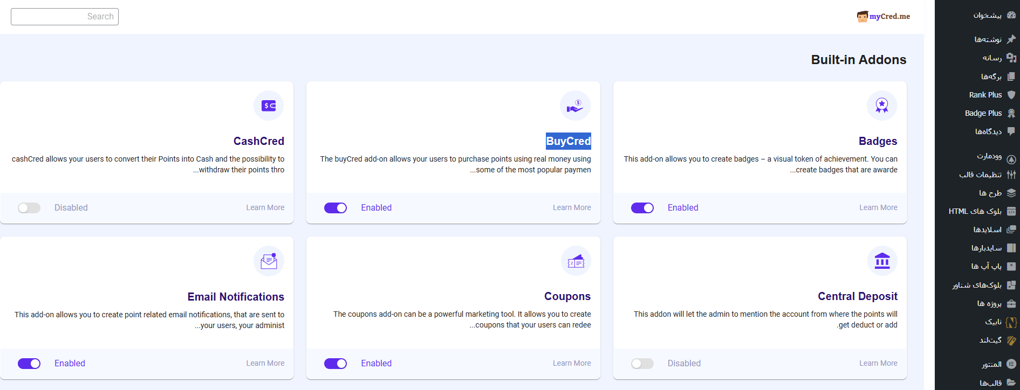
Task: Click the Built-in Addons heading
Action: (859, 60)
